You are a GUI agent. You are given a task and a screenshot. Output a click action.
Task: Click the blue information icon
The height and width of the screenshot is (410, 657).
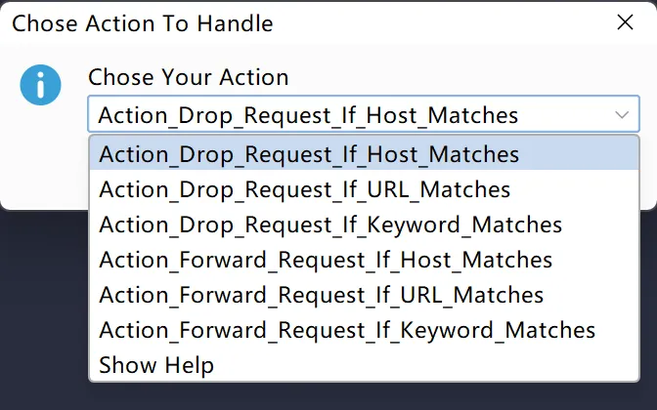(x=40, y=85)
